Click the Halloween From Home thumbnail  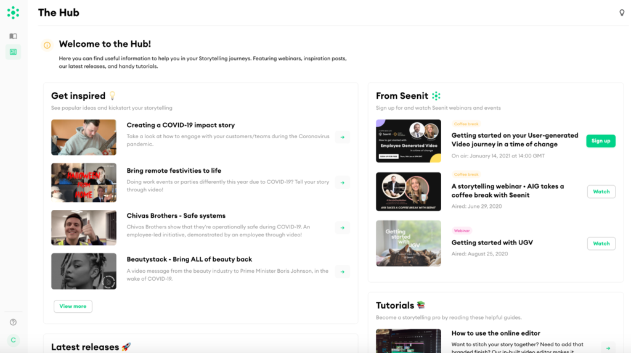(84, 183)
